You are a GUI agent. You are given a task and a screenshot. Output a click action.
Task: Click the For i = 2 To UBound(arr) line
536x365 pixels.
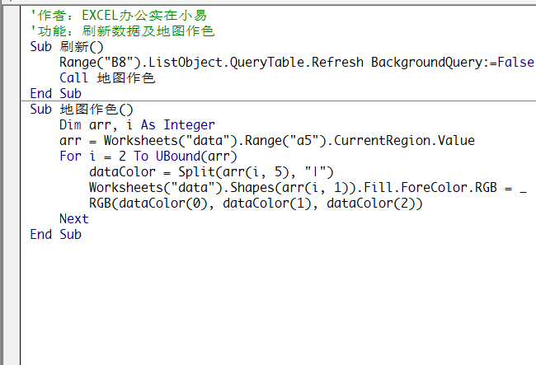(x=148, y=157)
